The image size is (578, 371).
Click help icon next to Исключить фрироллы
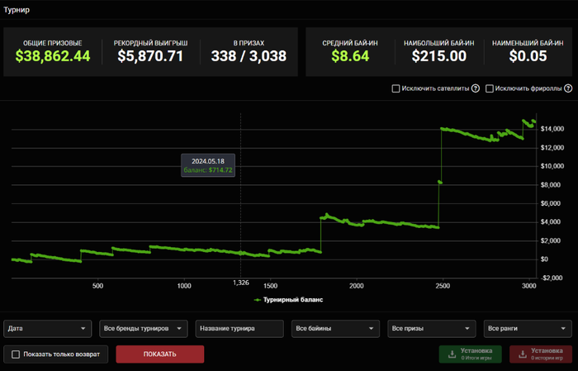click(568, 88)
